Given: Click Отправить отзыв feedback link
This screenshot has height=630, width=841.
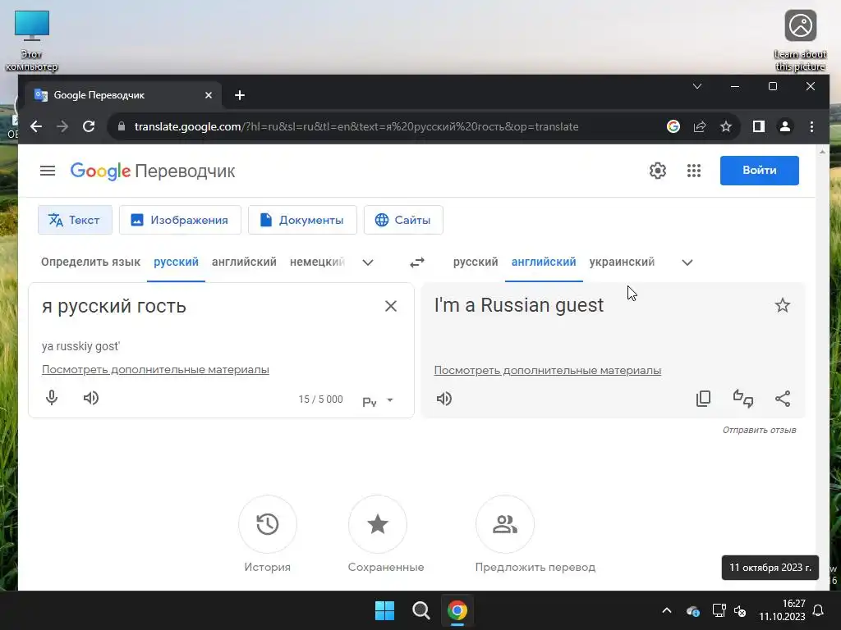Looking at the screenshot, I should tap(759, 430).
